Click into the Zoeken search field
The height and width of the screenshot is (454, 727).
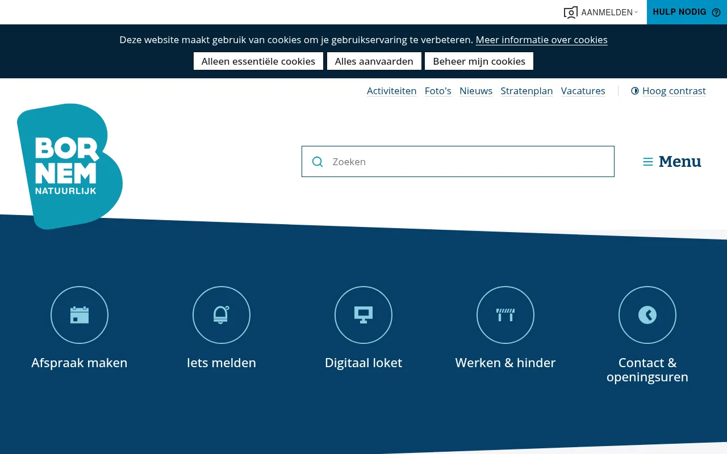[458, 162]
